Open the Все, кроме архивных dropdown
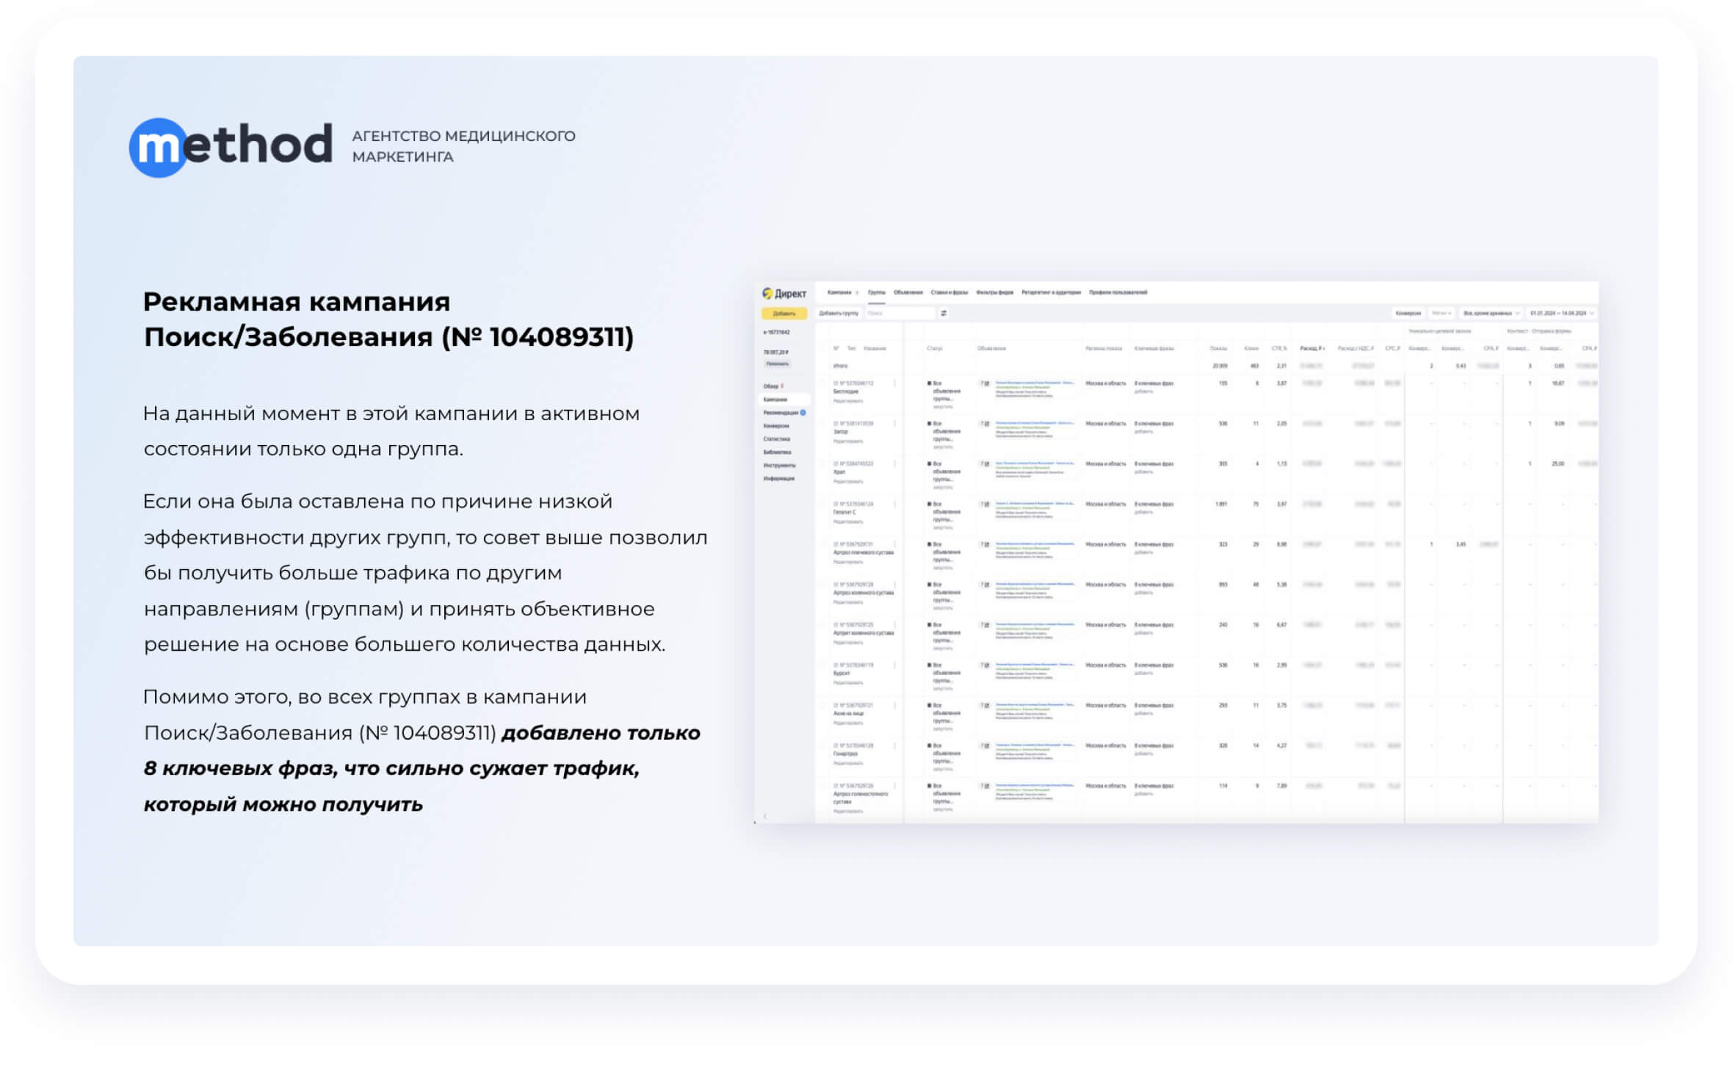This screenshot has height=1065, width=1733. pos(1491,314)
